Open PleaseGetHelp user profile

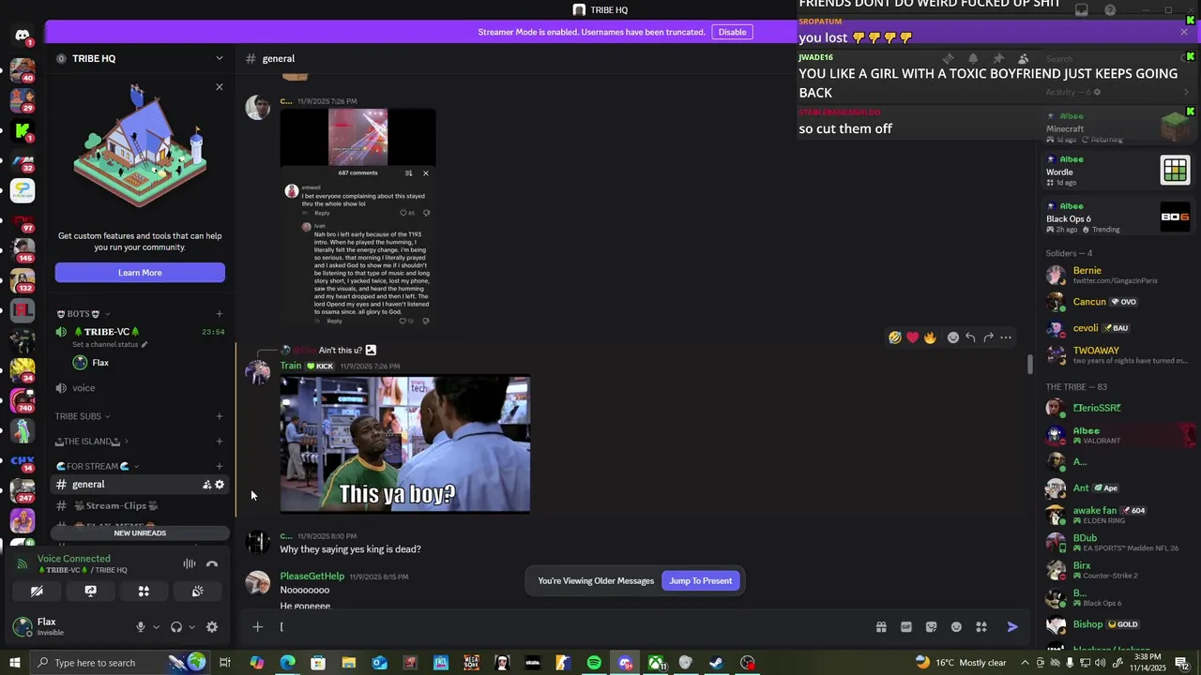pyautogui.click(x=312, y=576)
